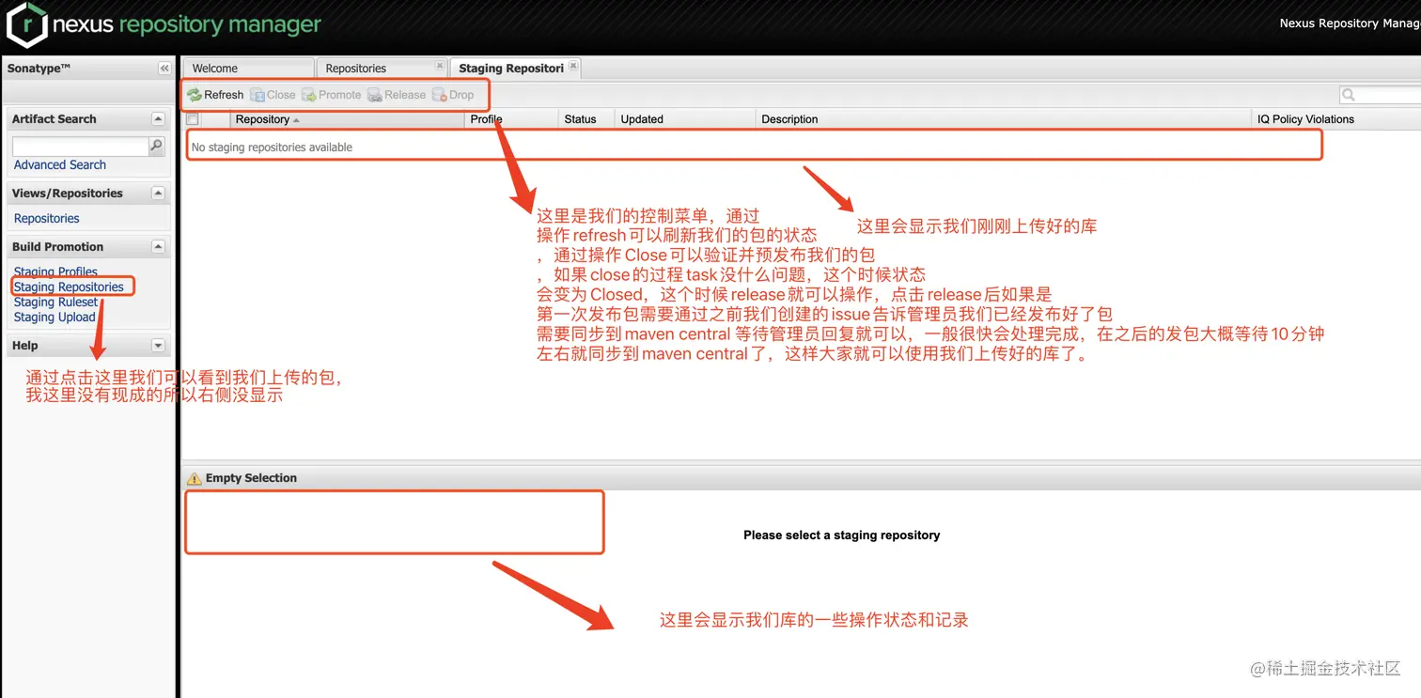Focus the Artifact Search input field

click(81, 146)
